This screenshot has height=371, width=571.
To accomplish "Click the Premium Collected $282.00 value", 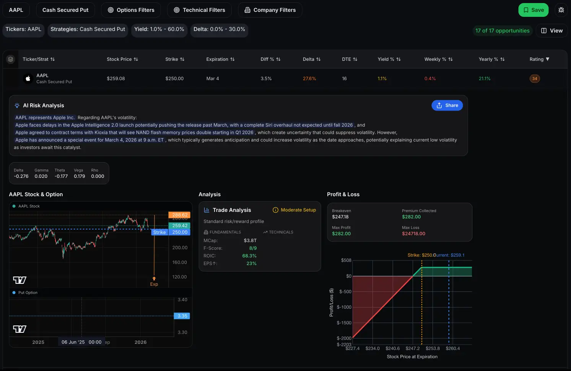I will (x=411, y=217).
